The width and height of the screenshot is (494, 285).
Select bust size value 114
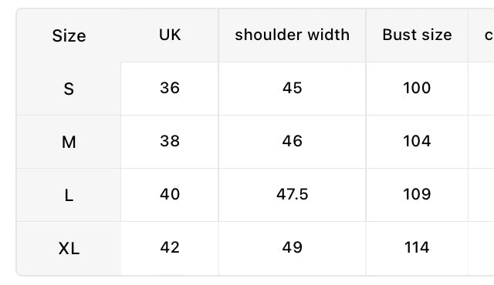point(417,248)
